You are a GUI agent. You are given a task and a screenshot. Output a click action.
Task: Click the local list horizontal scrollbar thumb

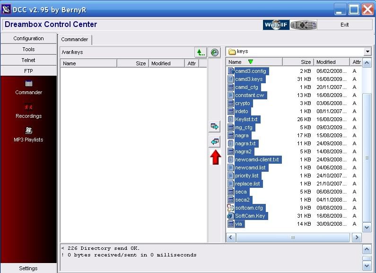pos(293,238)
